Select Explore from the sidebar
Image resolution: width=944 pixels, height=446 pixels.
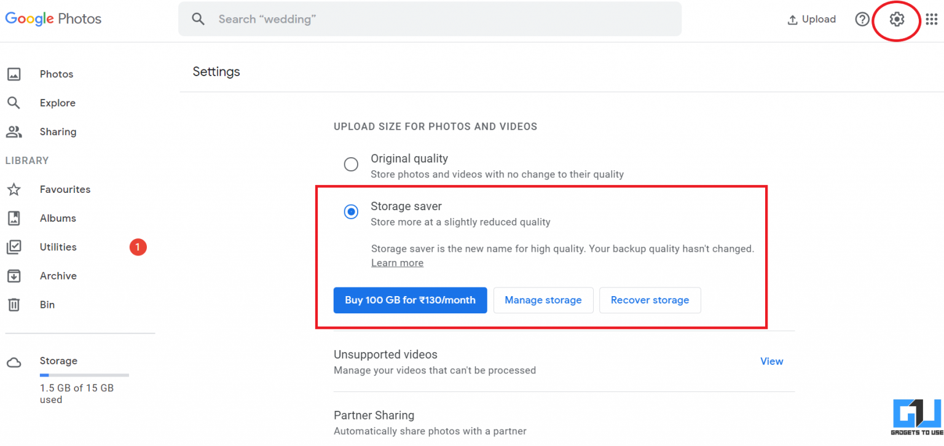point(57,103)
